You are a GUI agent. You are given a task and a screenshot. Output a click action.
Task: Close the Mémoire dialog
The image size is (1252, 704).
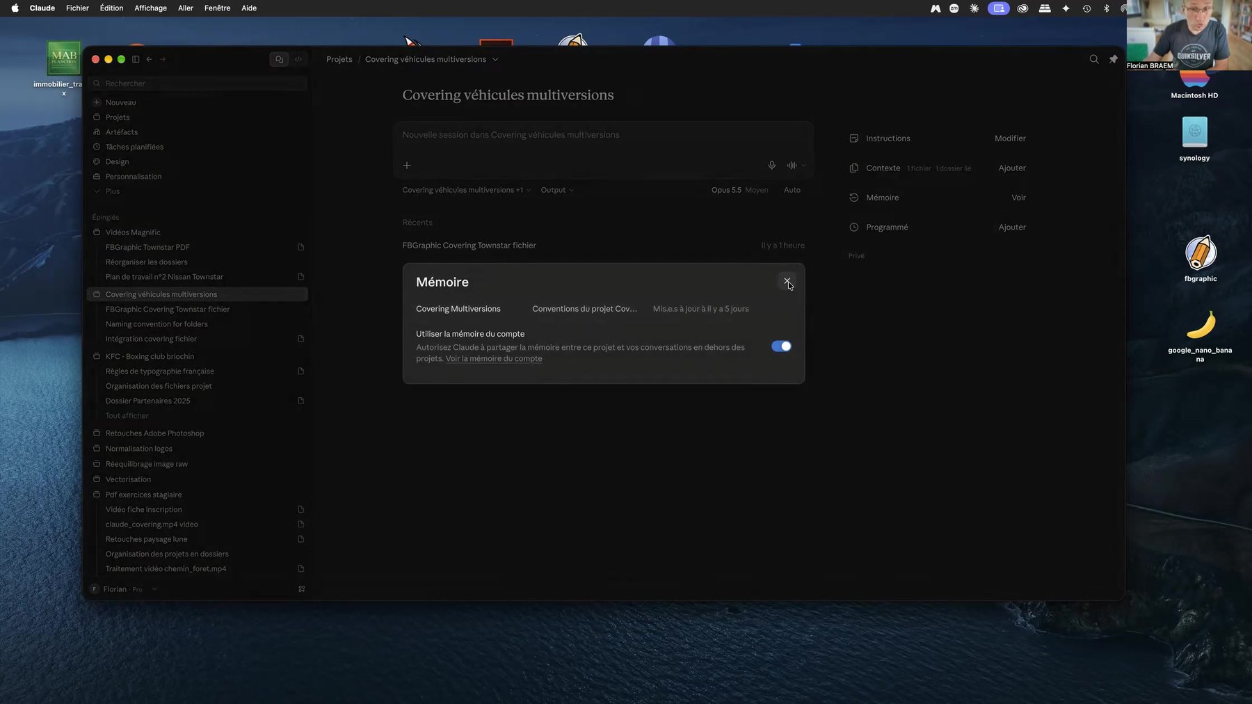pos(787,282)
